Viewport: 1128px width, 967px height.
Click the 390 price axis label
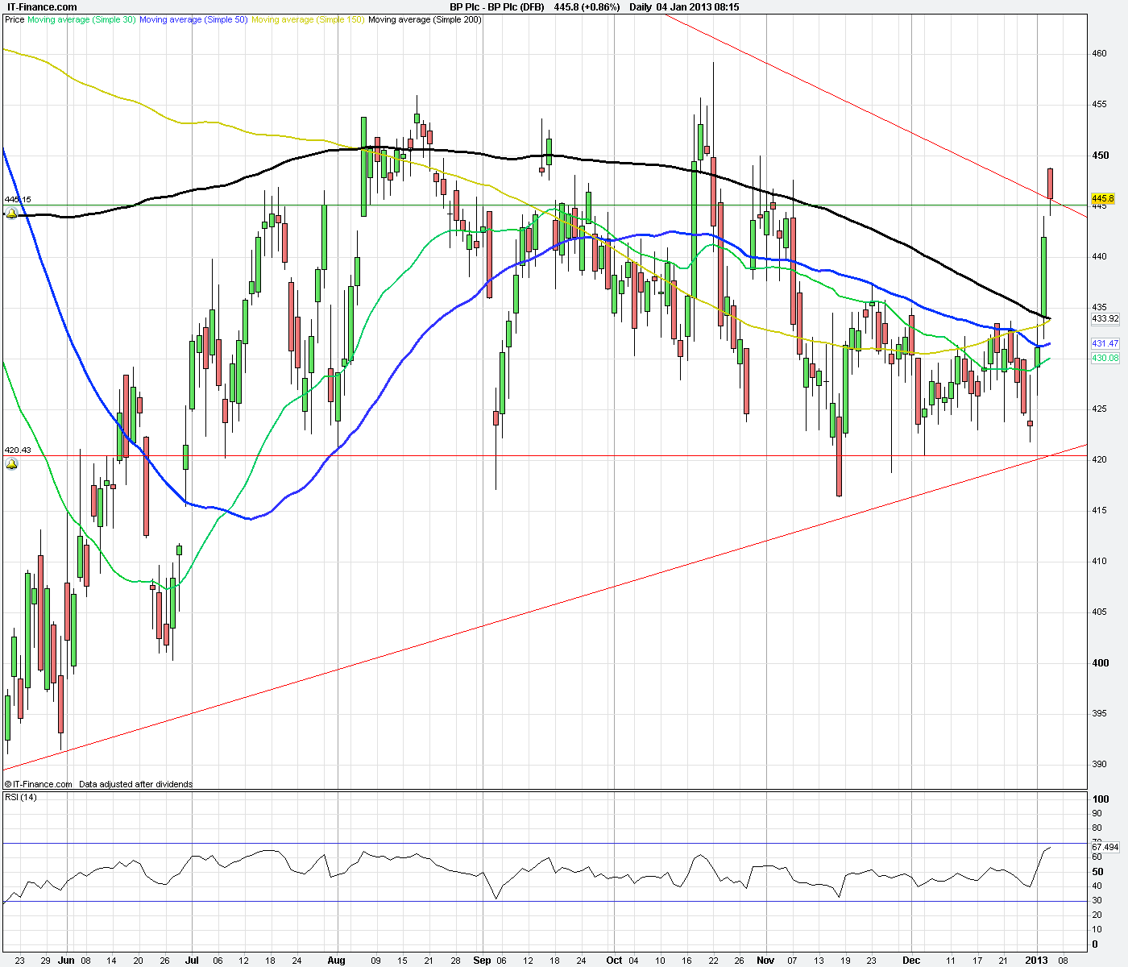pyautogui.click(x=1099, y=764)
